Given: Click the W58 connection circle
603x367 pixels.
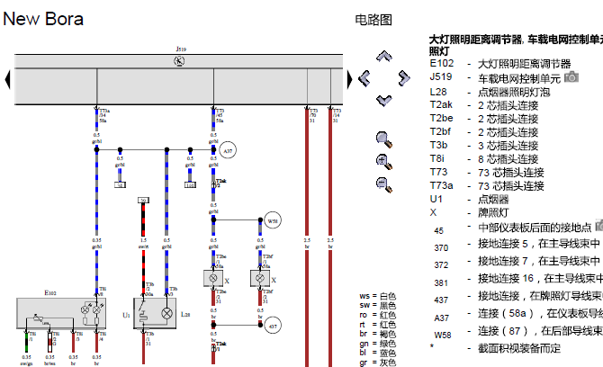Looking at the screenshot, I should (x=273, y=221).
